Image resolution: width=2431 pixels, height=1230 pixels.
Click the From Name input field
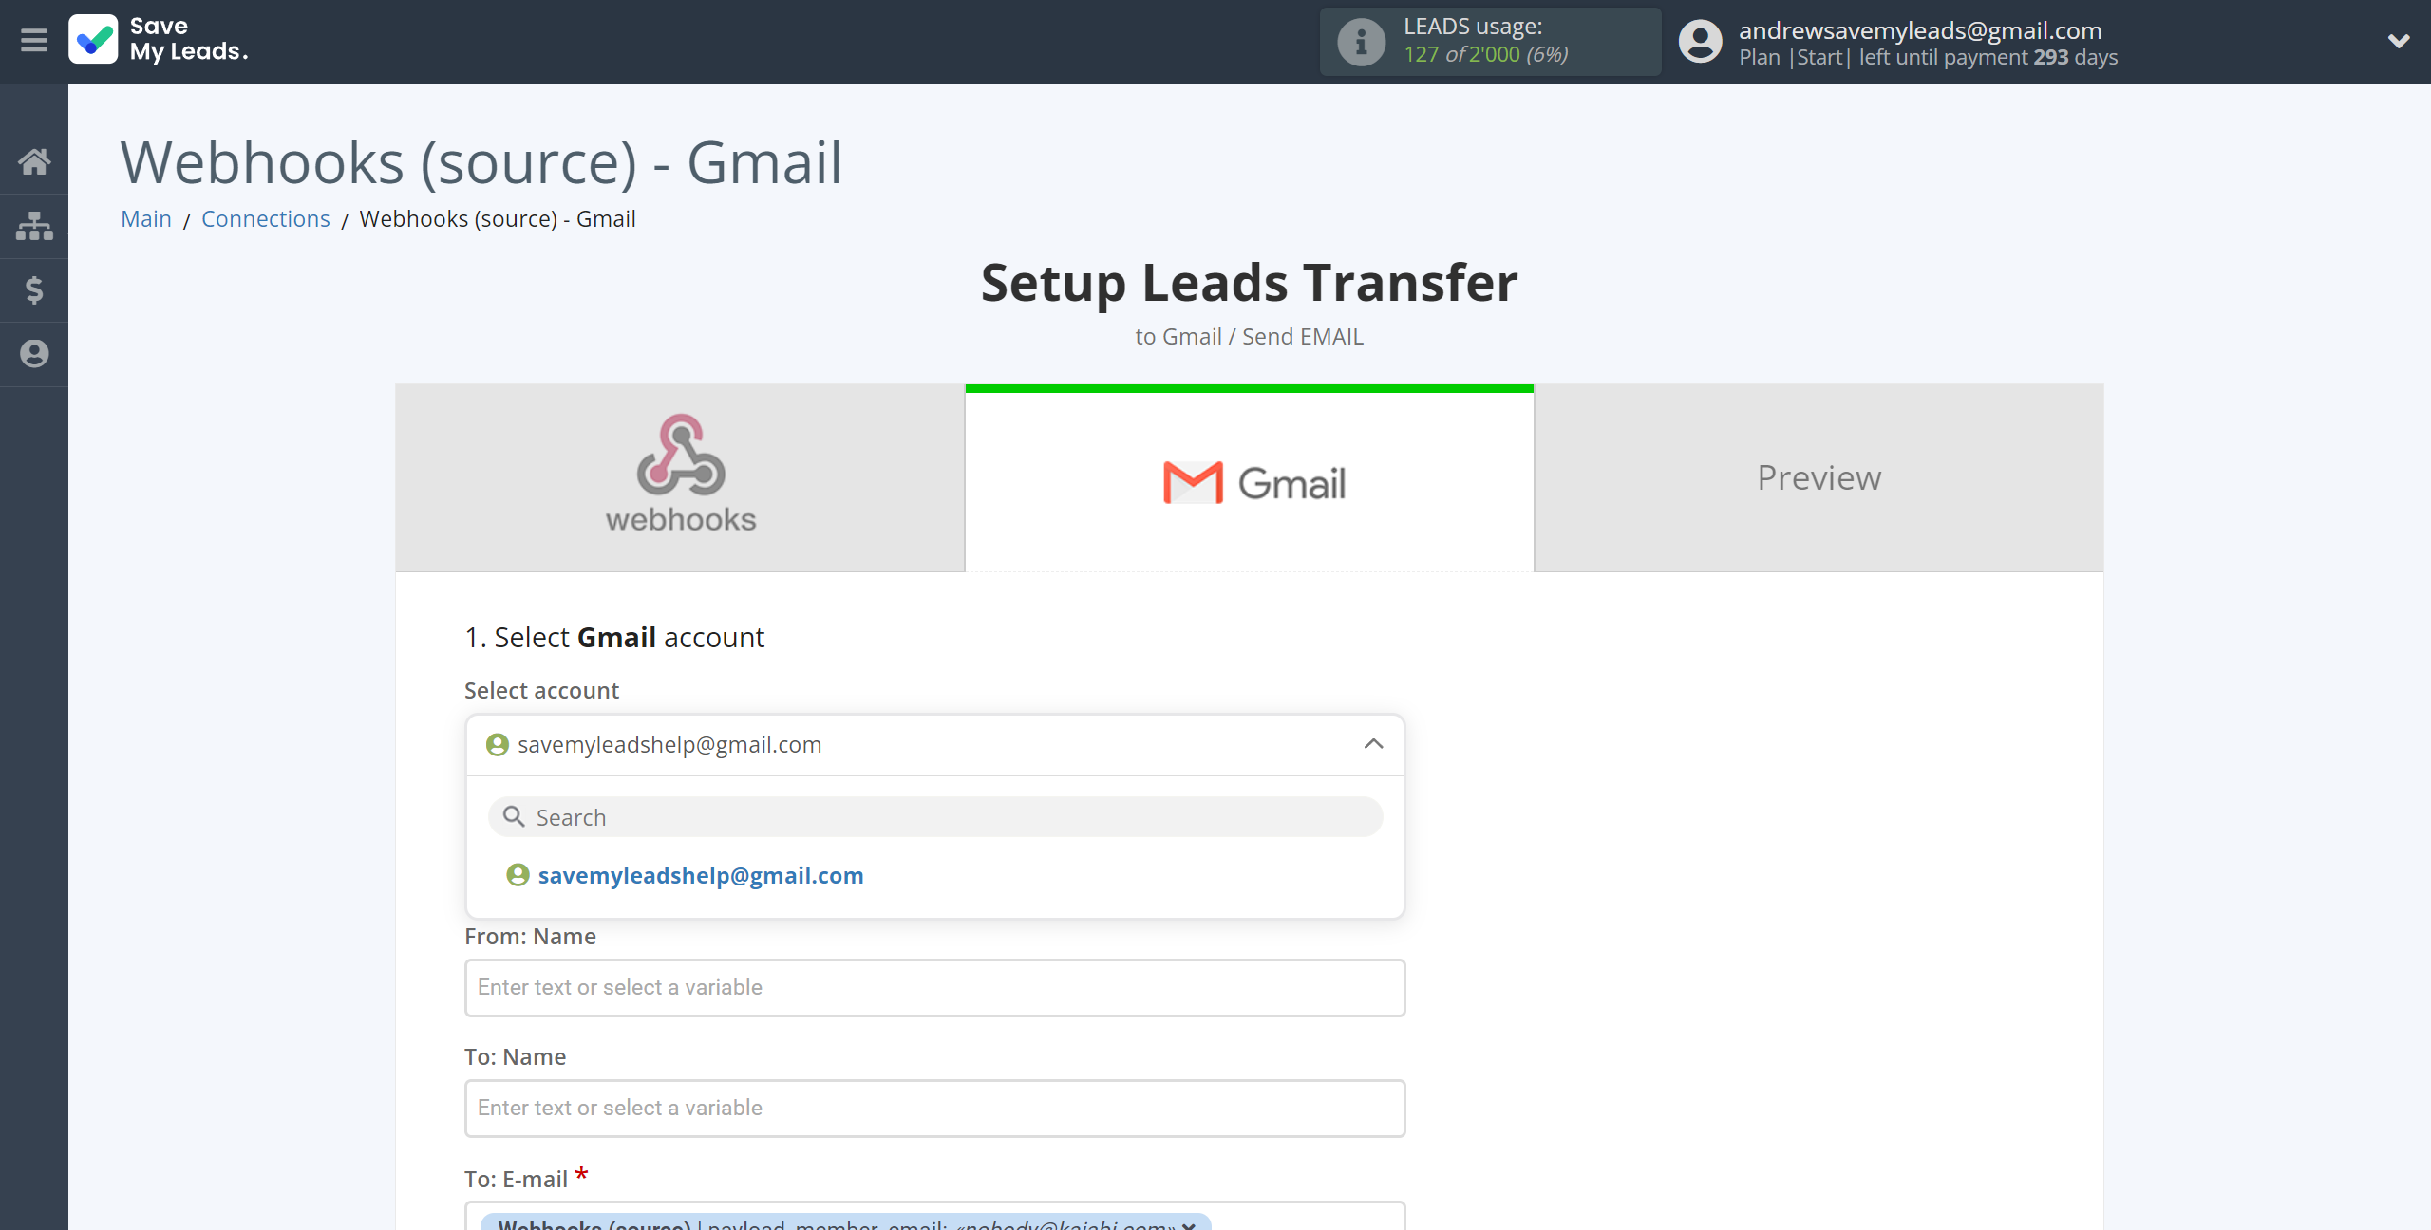933,987
